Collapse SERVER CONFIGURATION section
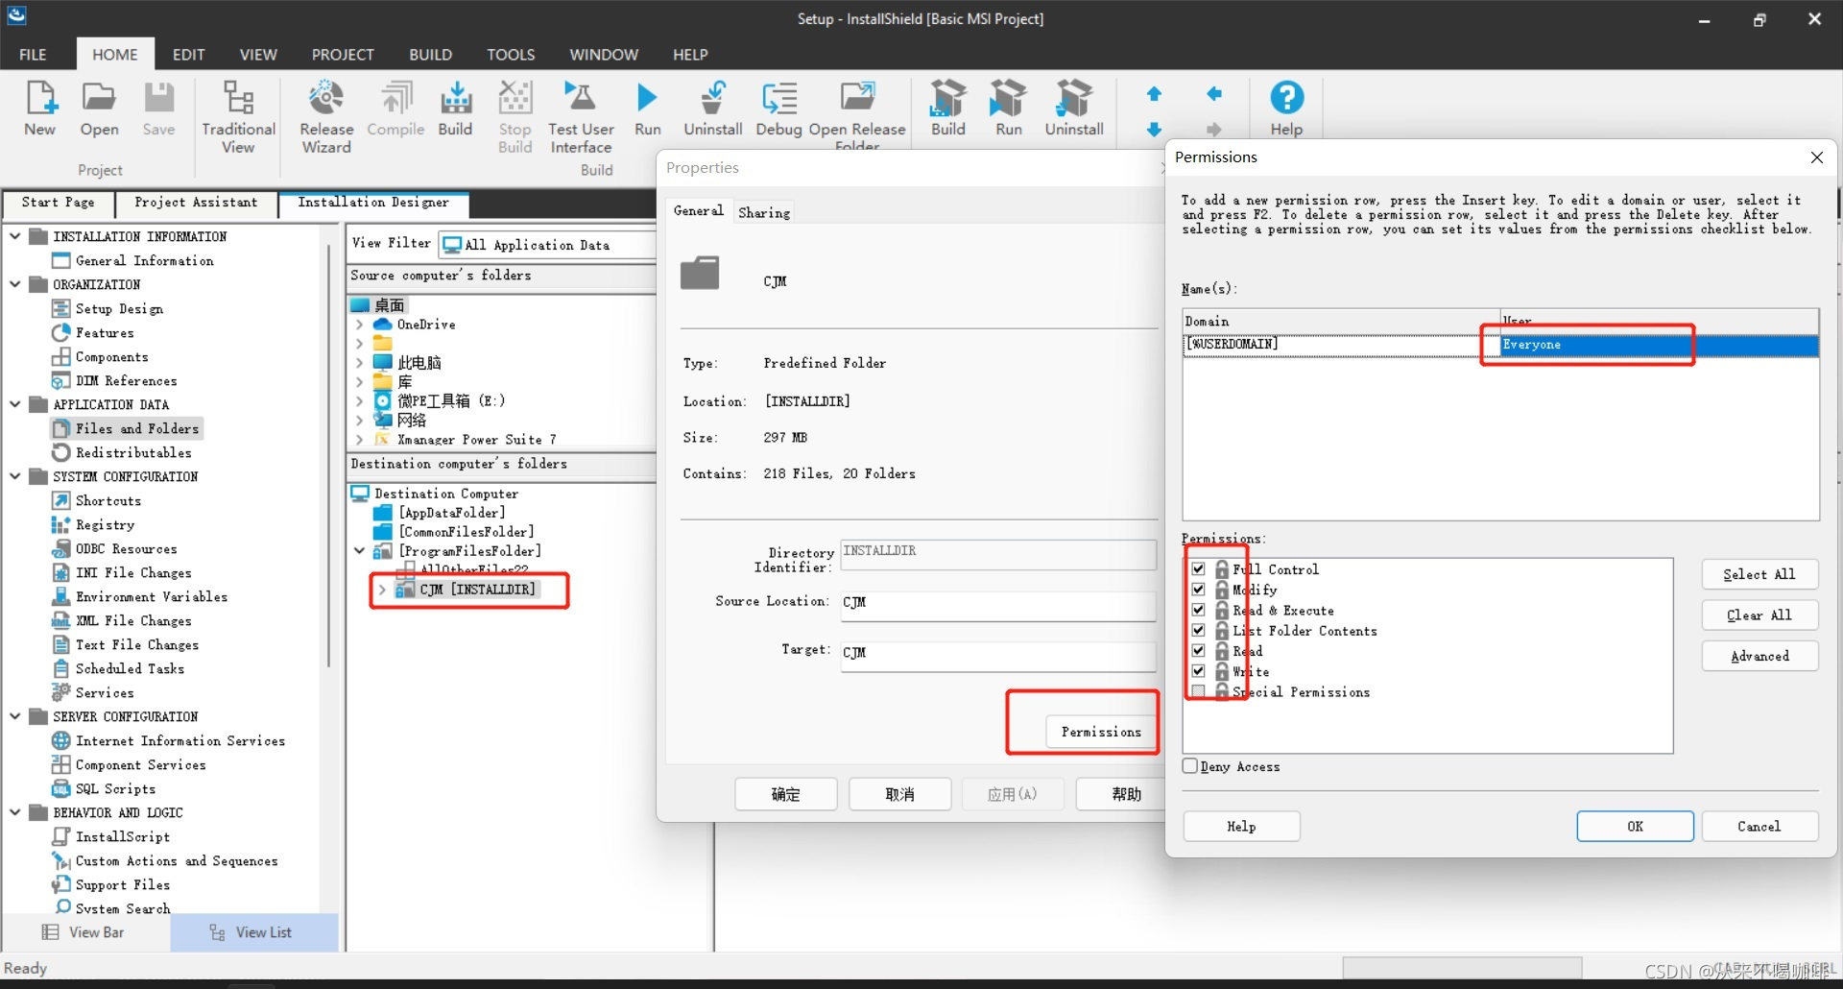This screenshot has height=989, width=1843. click(14, 715)
